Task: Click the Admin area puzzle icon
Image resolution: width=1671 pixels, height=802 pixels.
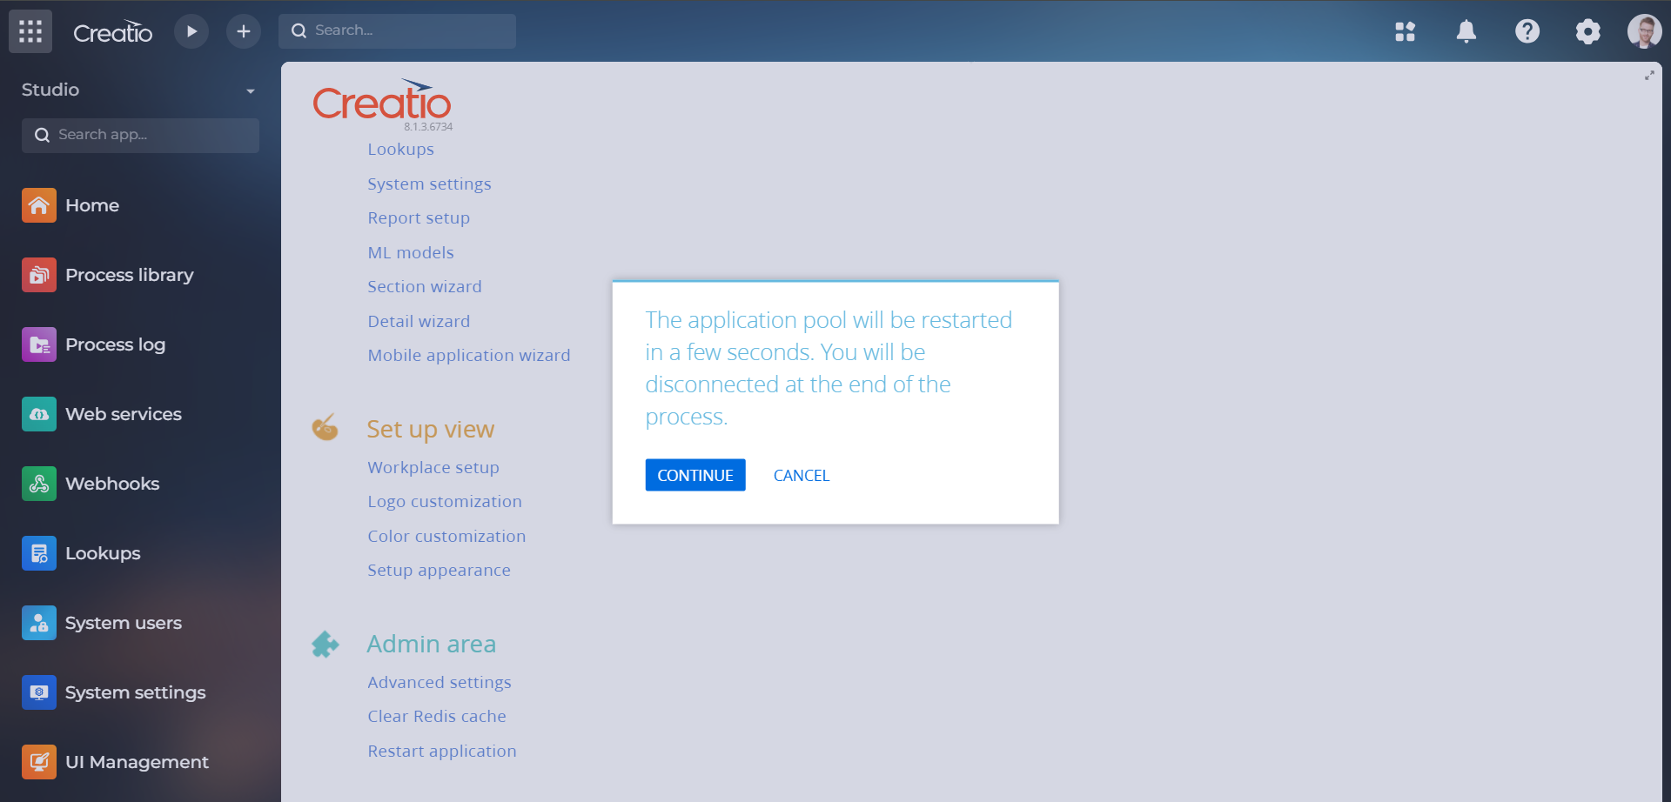Action: (325, 644)
